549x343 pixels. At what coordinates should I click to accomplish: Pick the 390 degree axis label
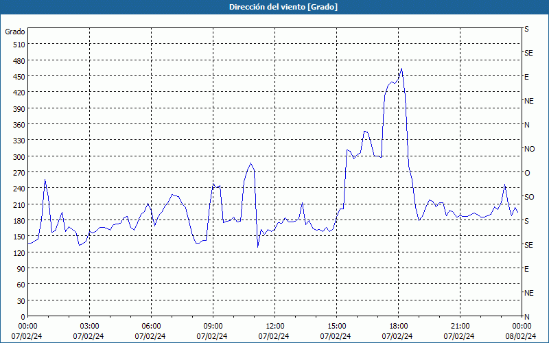20,108
